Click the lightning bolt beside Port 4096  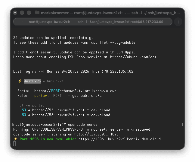point(16,139)
